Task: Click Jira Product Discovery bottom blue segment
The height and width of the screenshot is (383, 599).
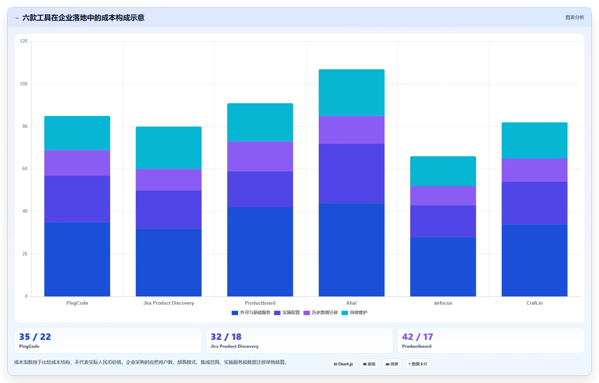Action: (169, 262)
